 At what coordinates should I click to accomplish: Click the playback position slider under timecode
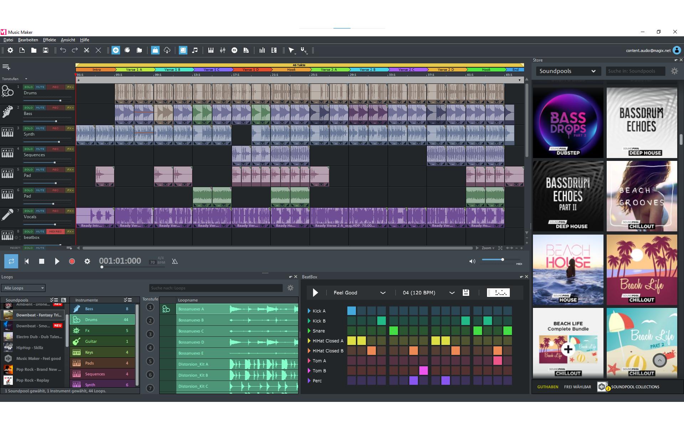(x=102, y=267)
